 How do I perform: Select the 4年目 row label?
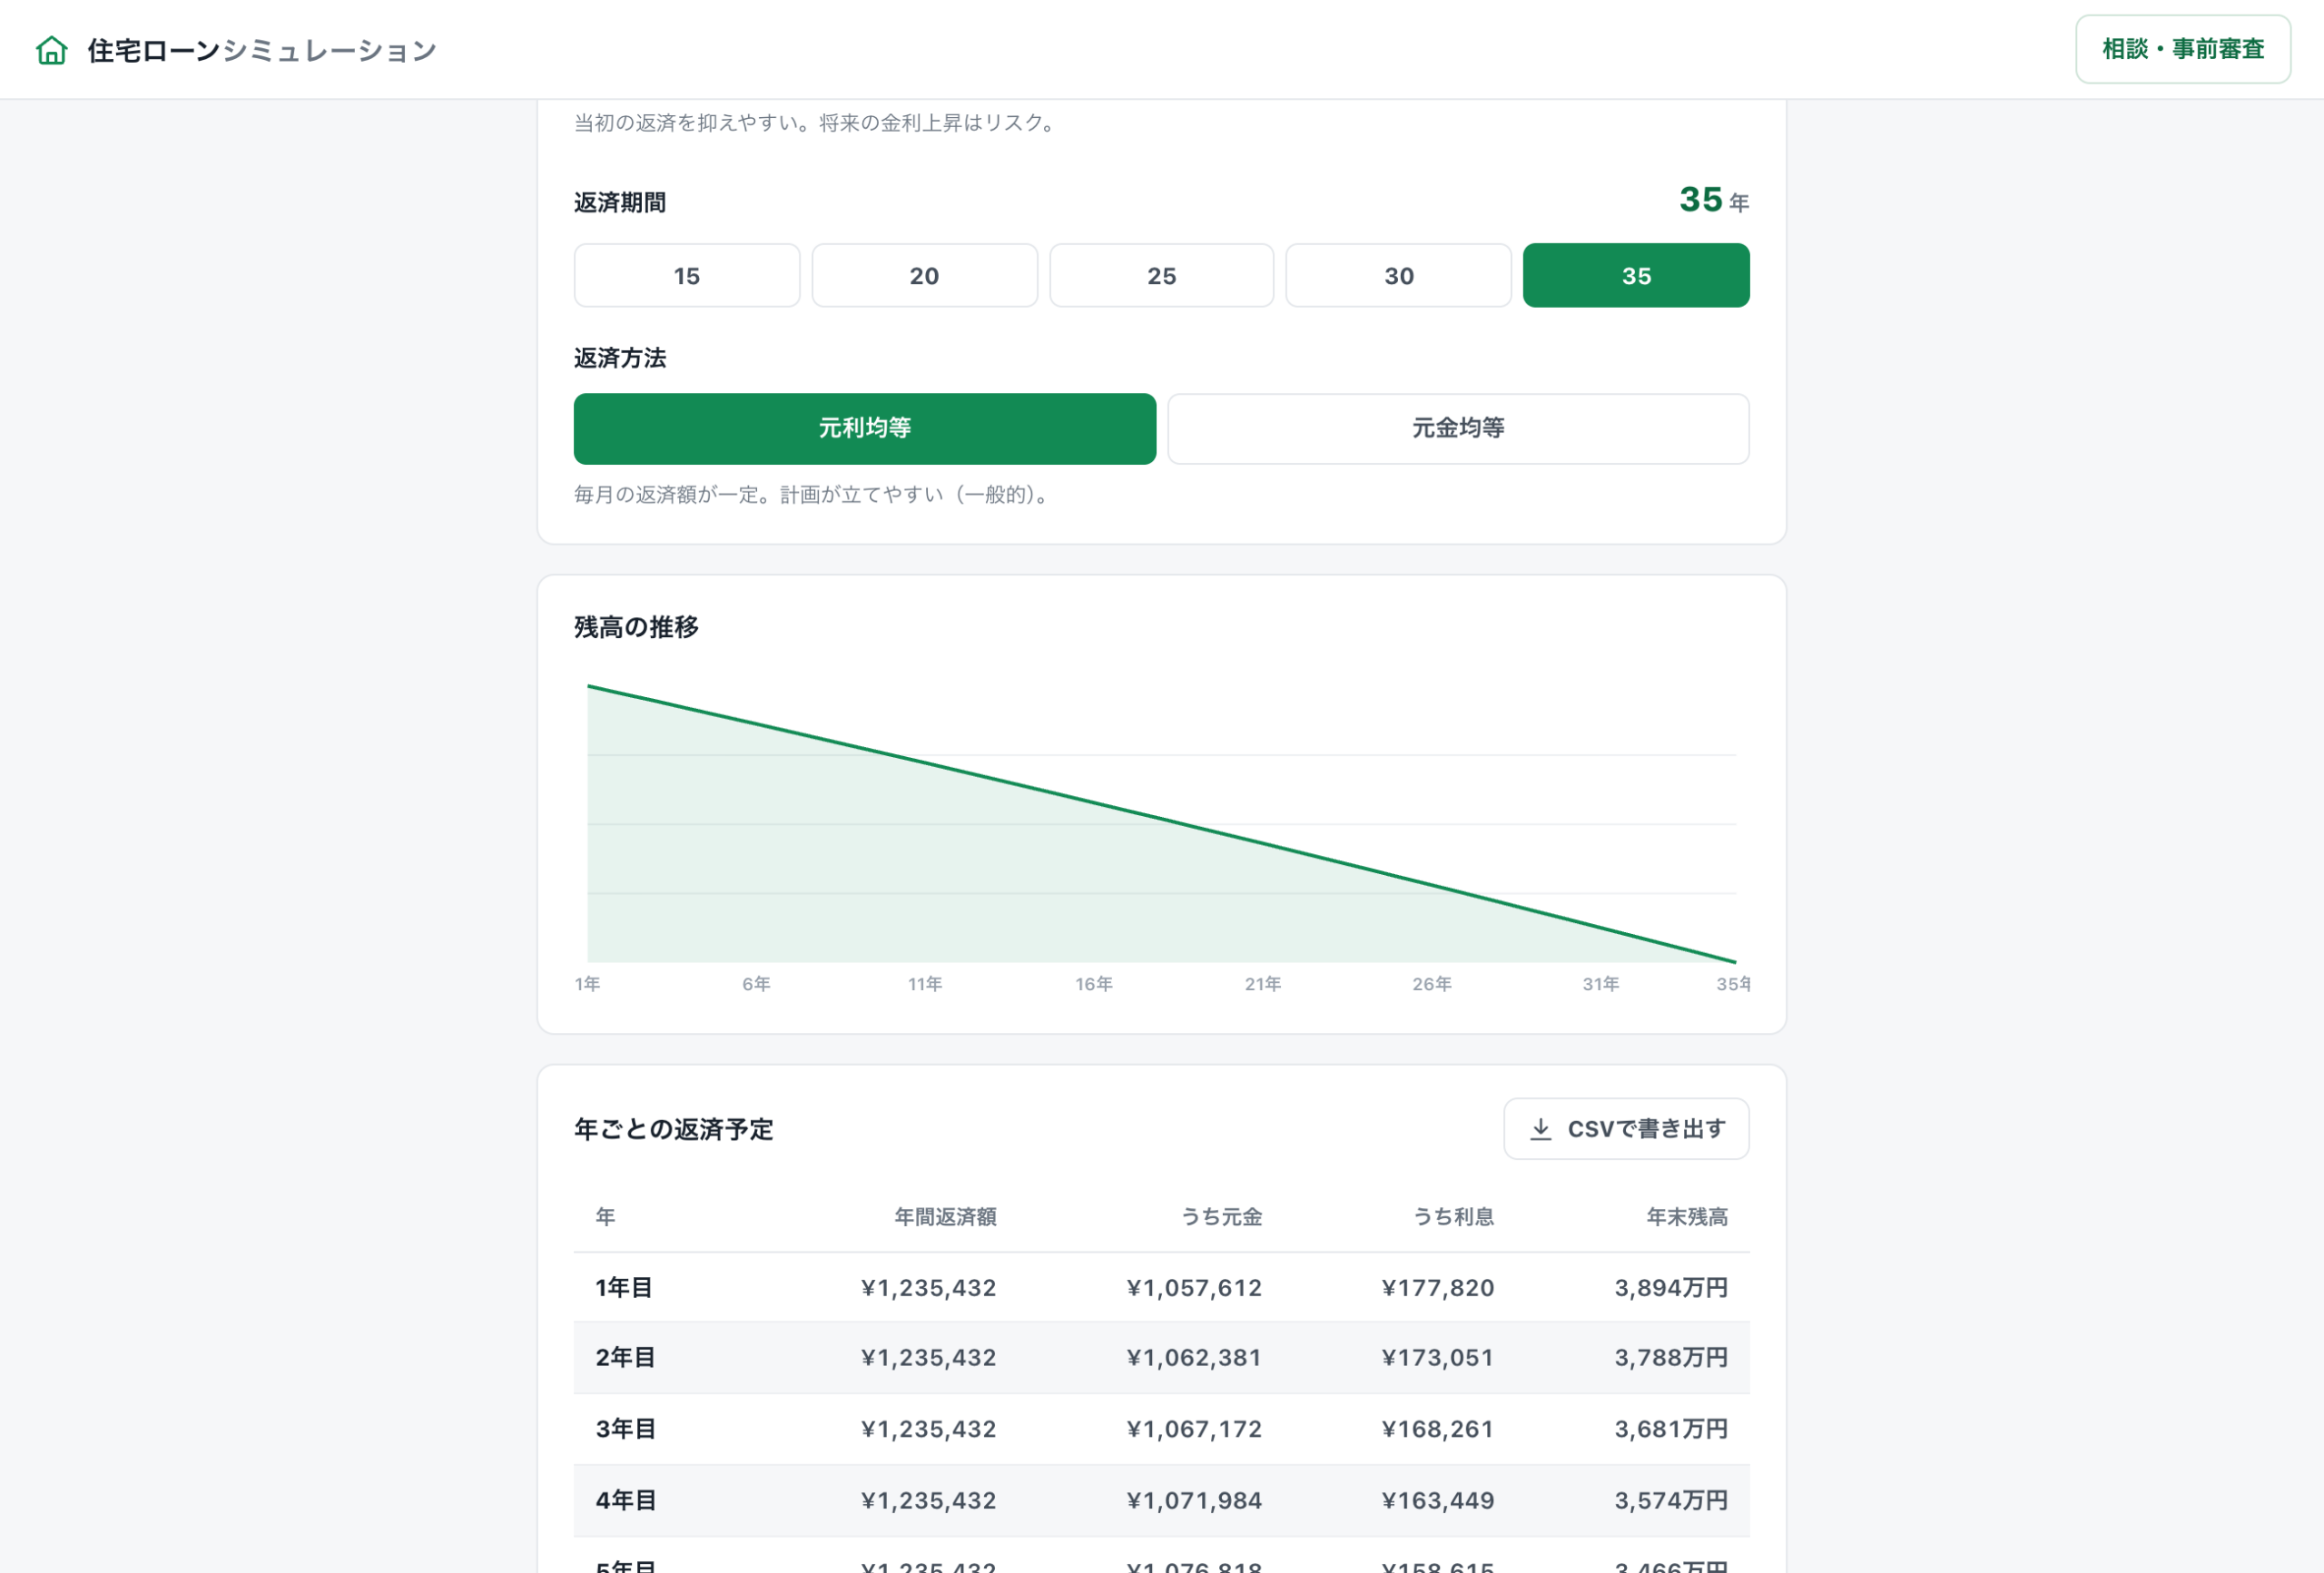[625, 1501]
